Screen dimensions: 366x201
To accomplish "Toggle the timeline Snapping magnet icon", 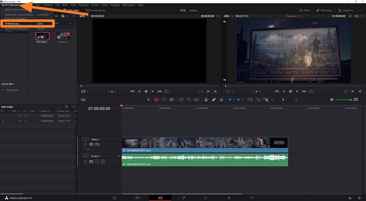I will click(x=206, y=100).
